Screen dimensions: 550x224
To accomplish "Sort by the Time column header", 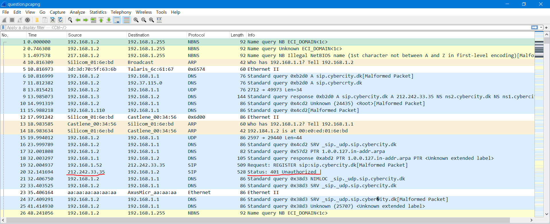I will point(46,35).
